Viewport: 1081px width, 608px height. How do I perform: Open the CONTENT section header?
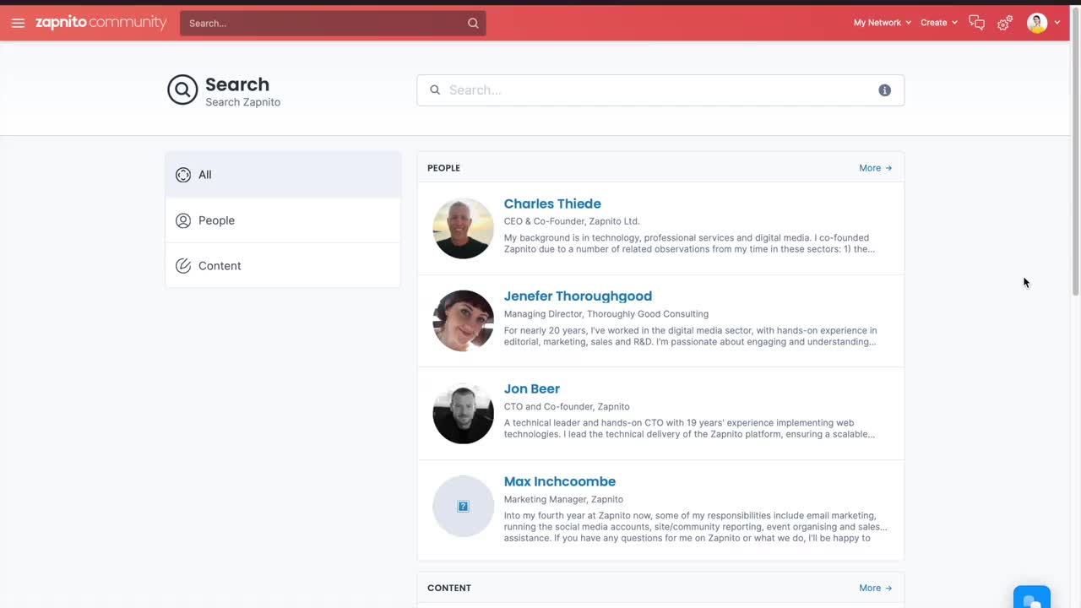(x=449, y=588)
